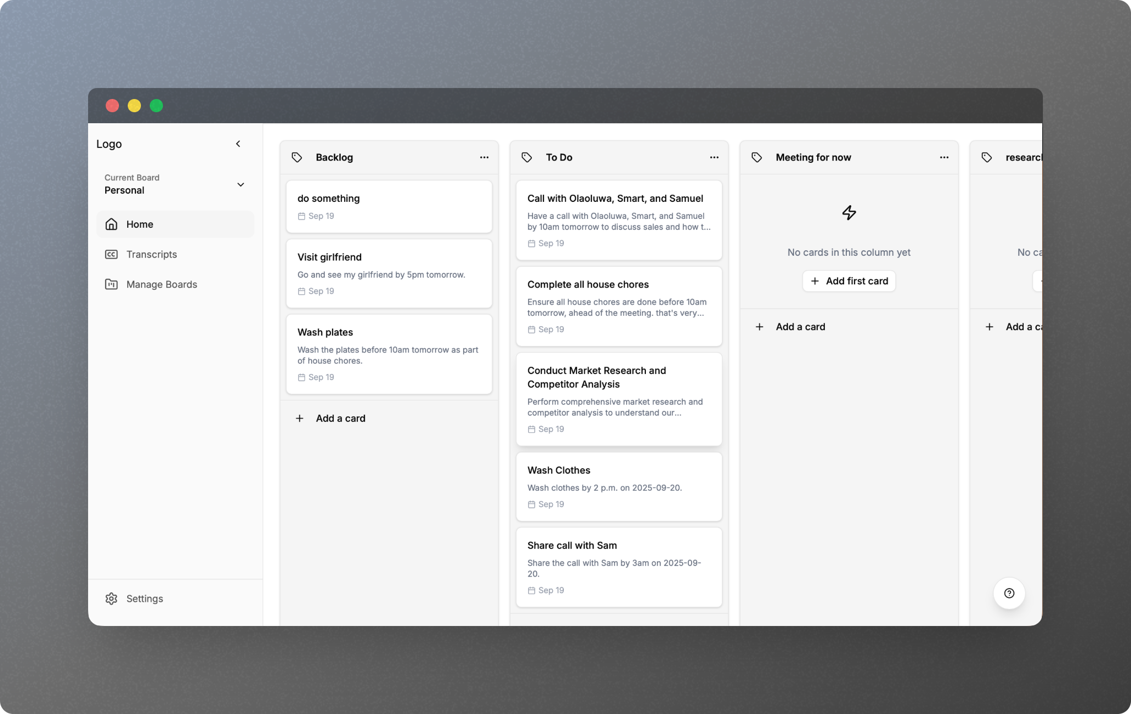
Task: Open Settings at sidebar bottom
Action: click(144, 598)
